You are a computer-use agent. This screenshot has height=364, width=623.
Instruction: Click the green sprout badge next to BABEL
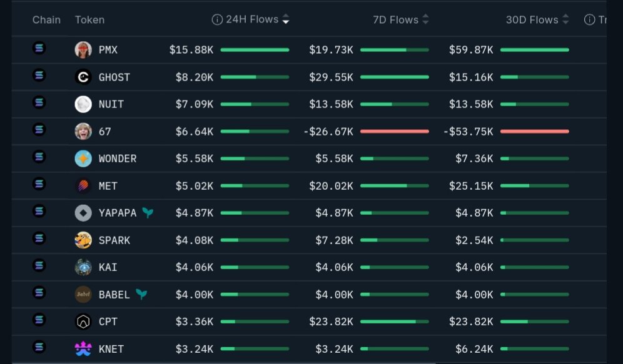(141, 294)
